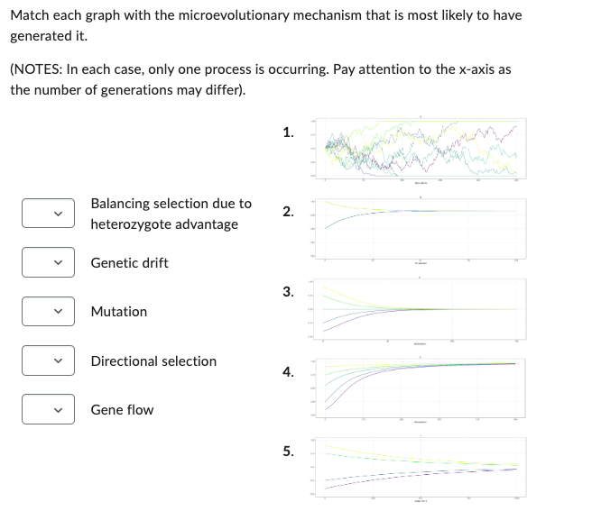Image resolution: width=592 pixels, height=511 pixels.
Task: Click the number label "5."
Action: coord(287,451)
